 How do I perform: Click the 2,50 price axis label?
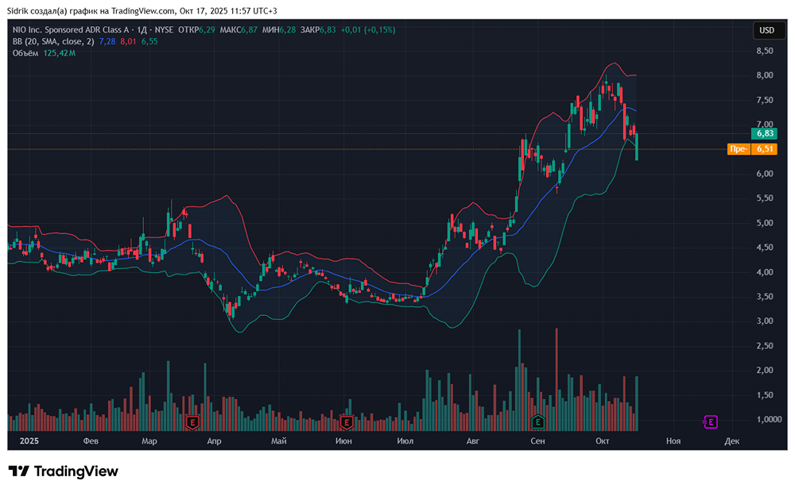pos(765,346)
